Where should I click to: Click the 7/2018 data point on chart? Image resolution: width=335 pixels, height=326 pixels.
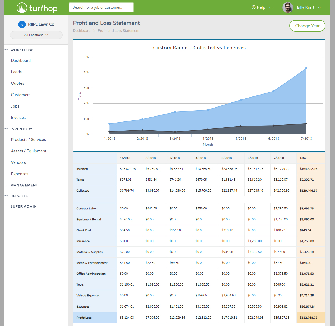coord(306,68)
